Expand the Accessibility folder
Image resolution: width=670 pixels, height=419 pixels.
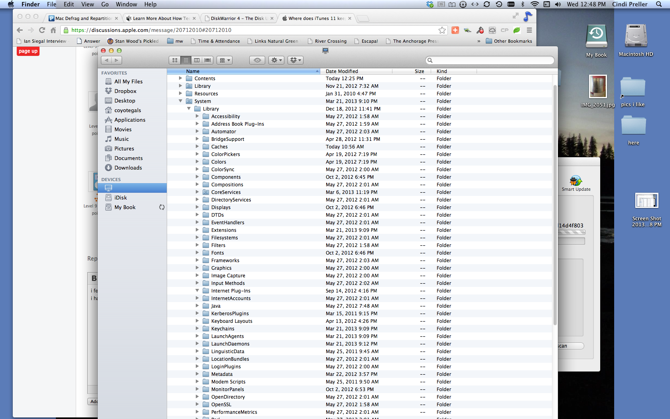[x=197, y=117]
